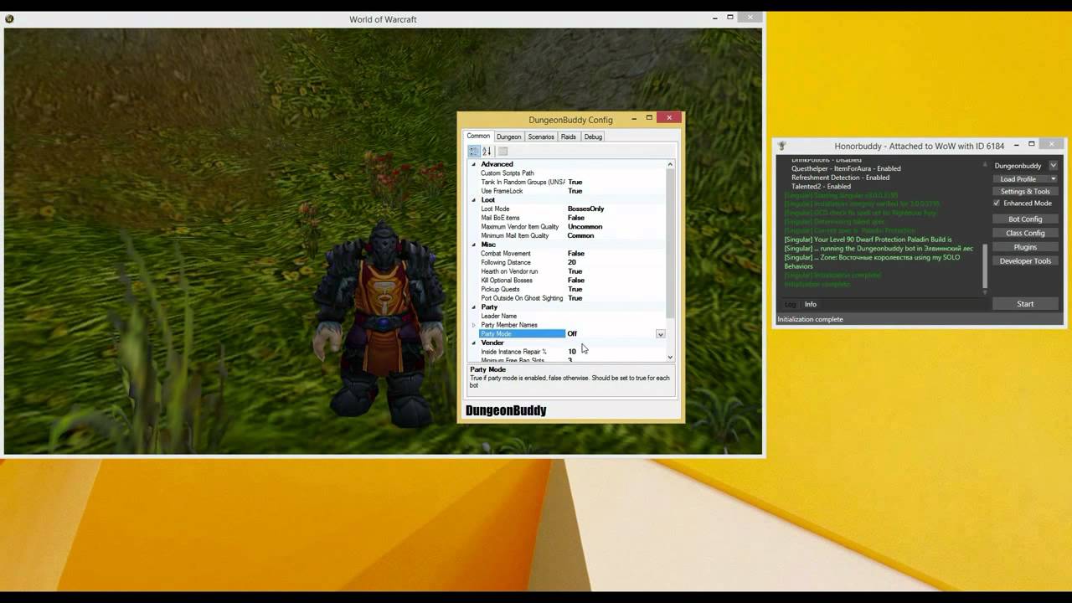Select the Following Distance property
Viewport: 1072px width, 603px height.
point(506,262)
